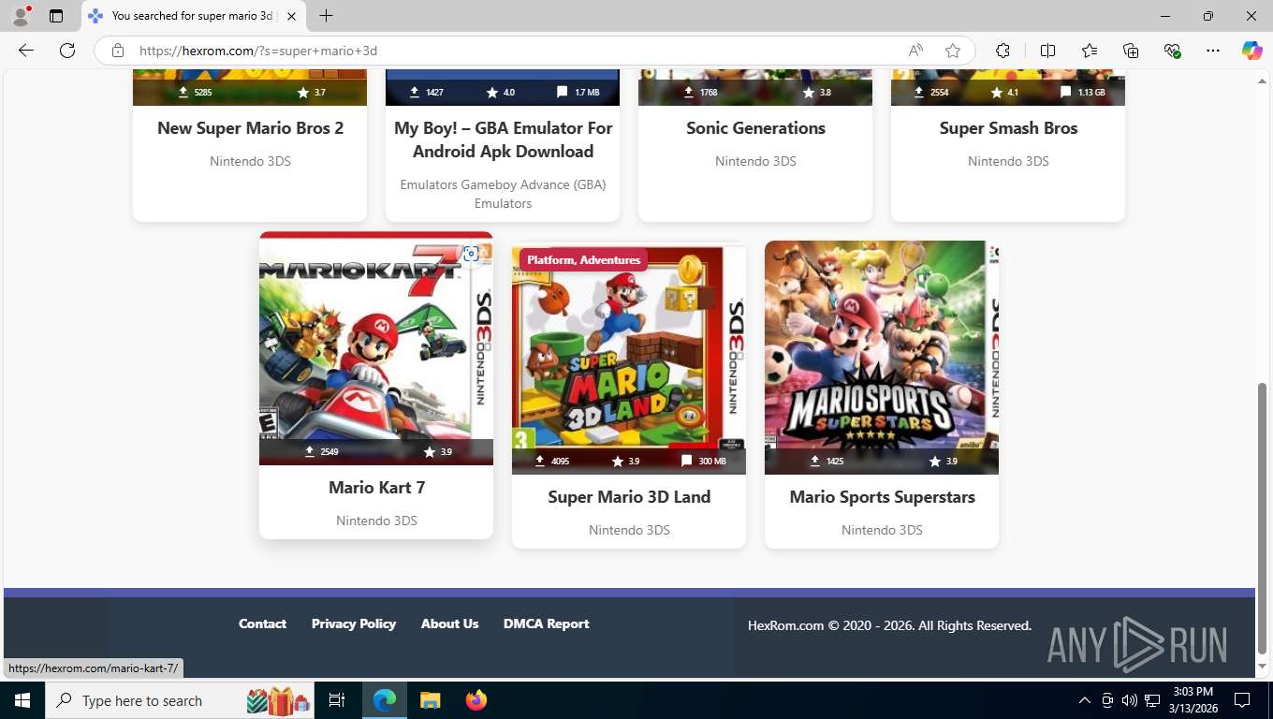Click Windows Start button
This screenshot has width=1273, height=719.
point(22,700)
